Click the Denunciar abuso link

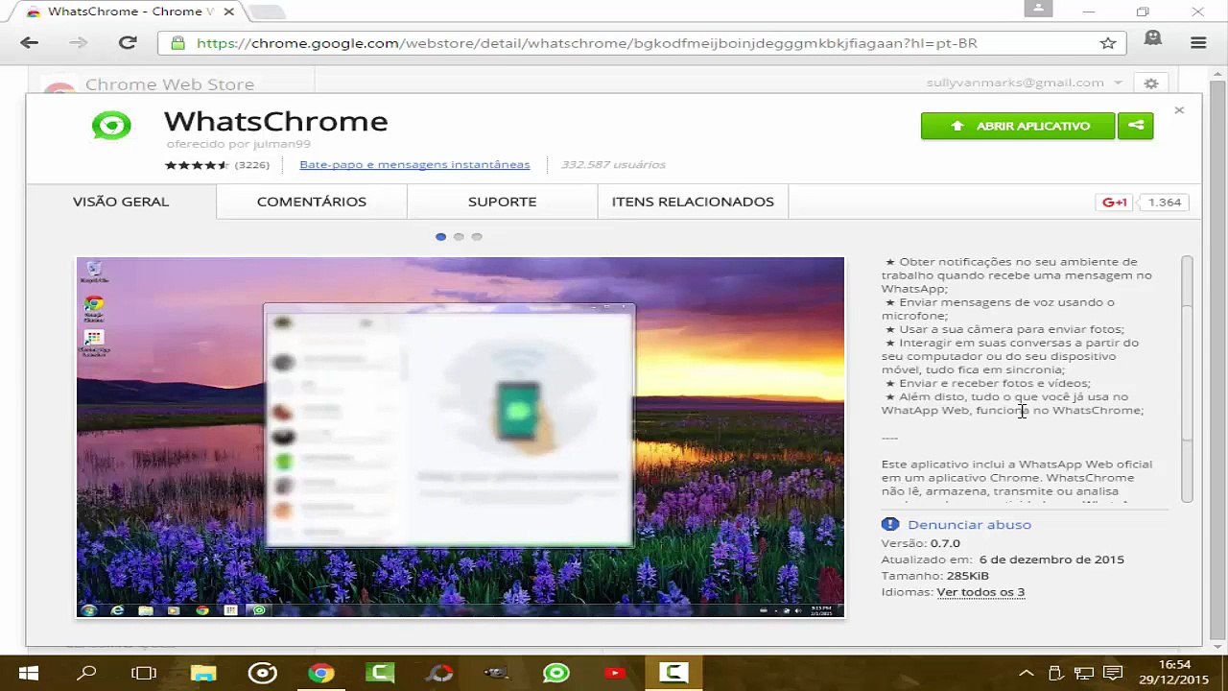(x=969, y=524)
